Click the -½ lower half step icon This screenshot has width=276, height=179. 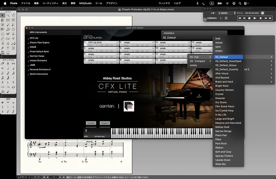[8, 87]
